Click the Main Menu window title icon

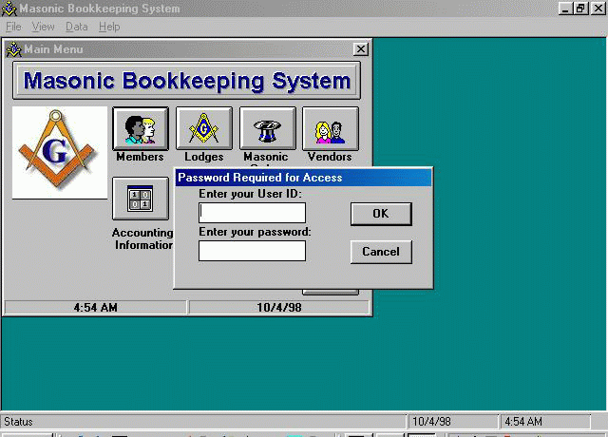tap(13, 49)
